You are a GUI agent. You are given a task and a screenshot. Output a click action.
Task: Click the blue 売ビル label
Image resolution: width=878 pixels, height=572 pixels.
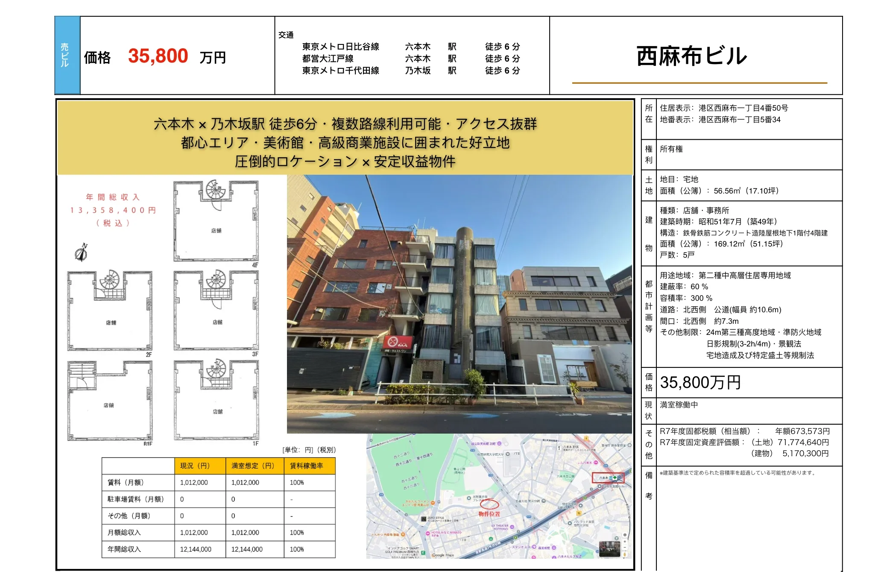[67, 55]
